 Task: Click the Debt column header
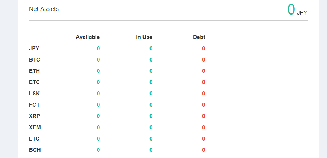coord(199,37)
